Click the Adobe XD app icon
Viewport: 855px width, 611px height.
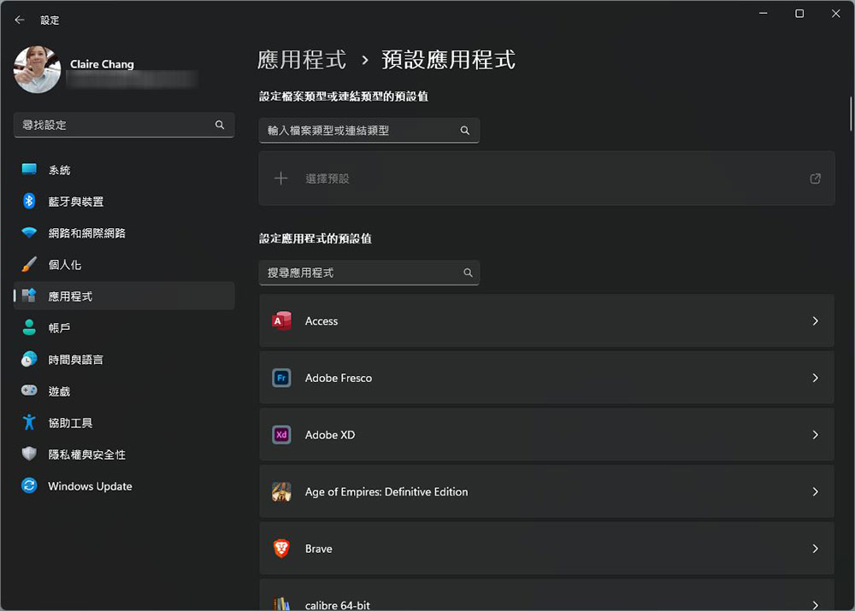(x=281, y=435)
